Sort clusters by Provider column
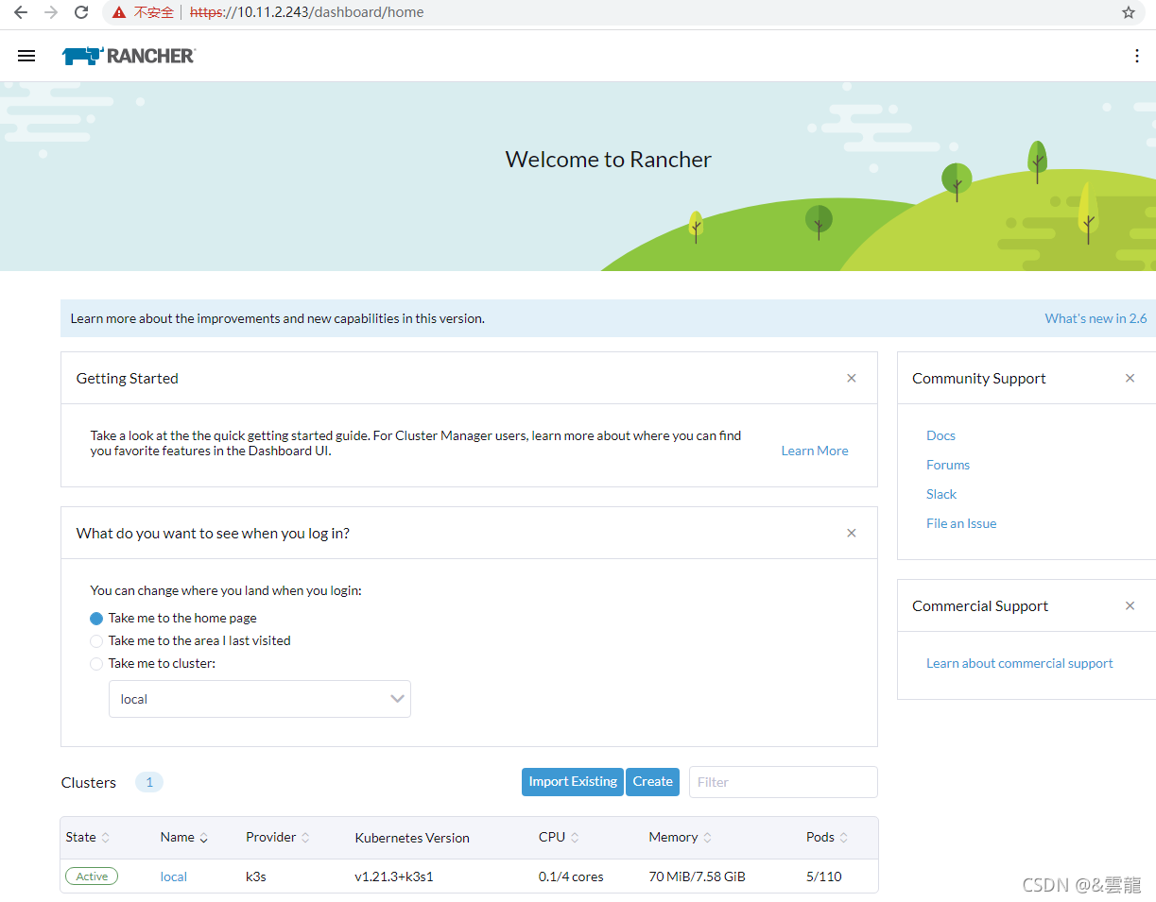Viewport: 1156px width, 902px height. [278, 837]
